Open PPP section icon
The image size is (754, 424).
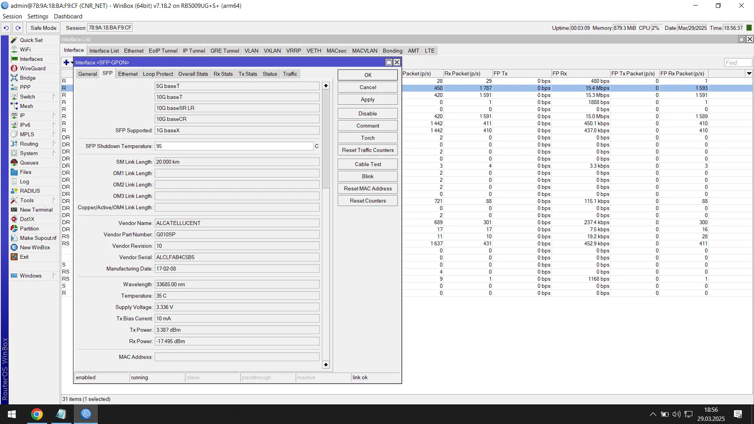pyautogui.click(x=14, y=87)
